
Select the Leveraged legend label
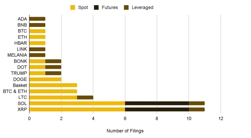pos(142,7)
